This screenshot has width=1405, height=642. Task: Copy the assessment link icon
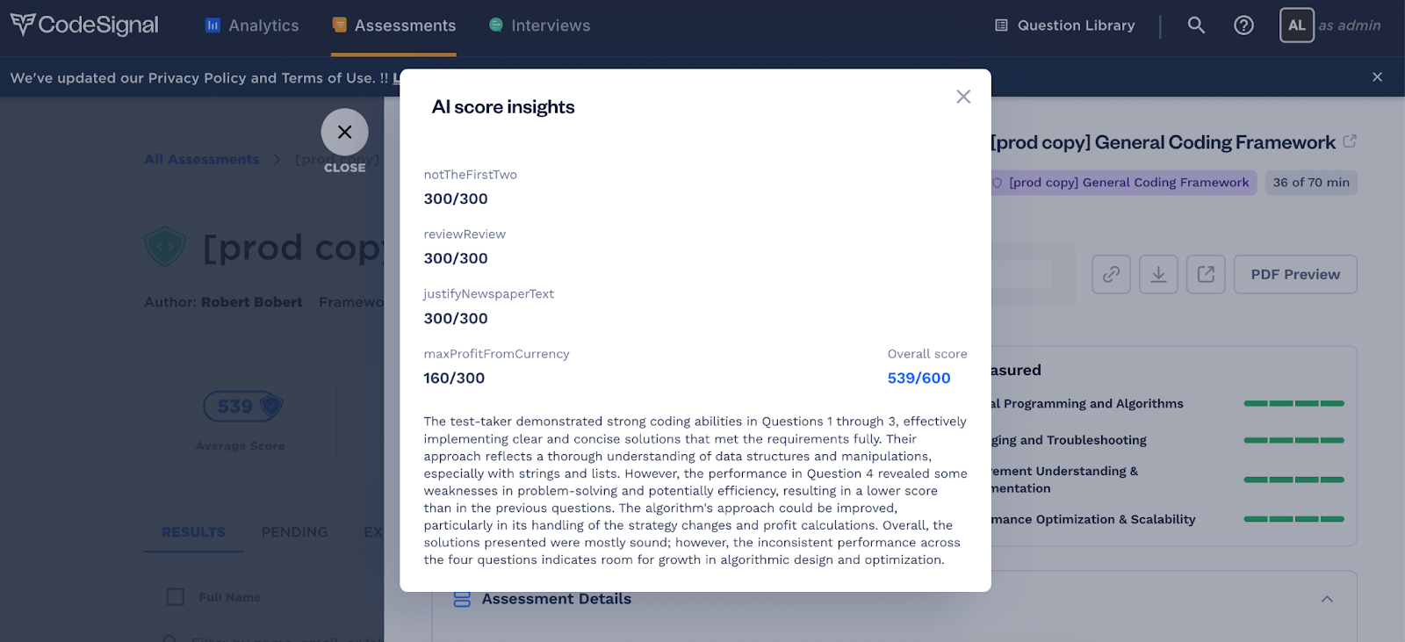1111,274
